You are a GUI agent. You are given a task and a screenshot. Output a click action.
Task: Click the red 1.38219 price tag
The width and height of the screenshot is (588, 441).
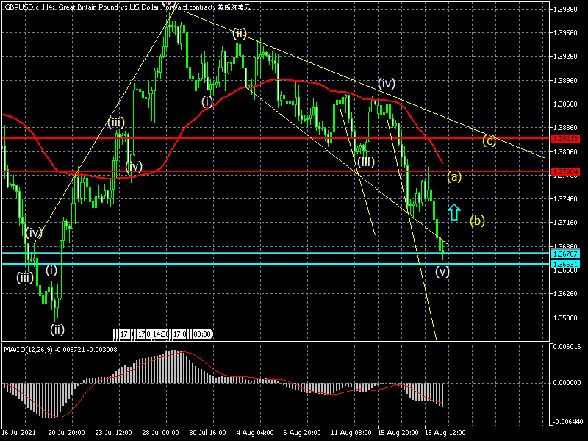(x=567, y=138)
